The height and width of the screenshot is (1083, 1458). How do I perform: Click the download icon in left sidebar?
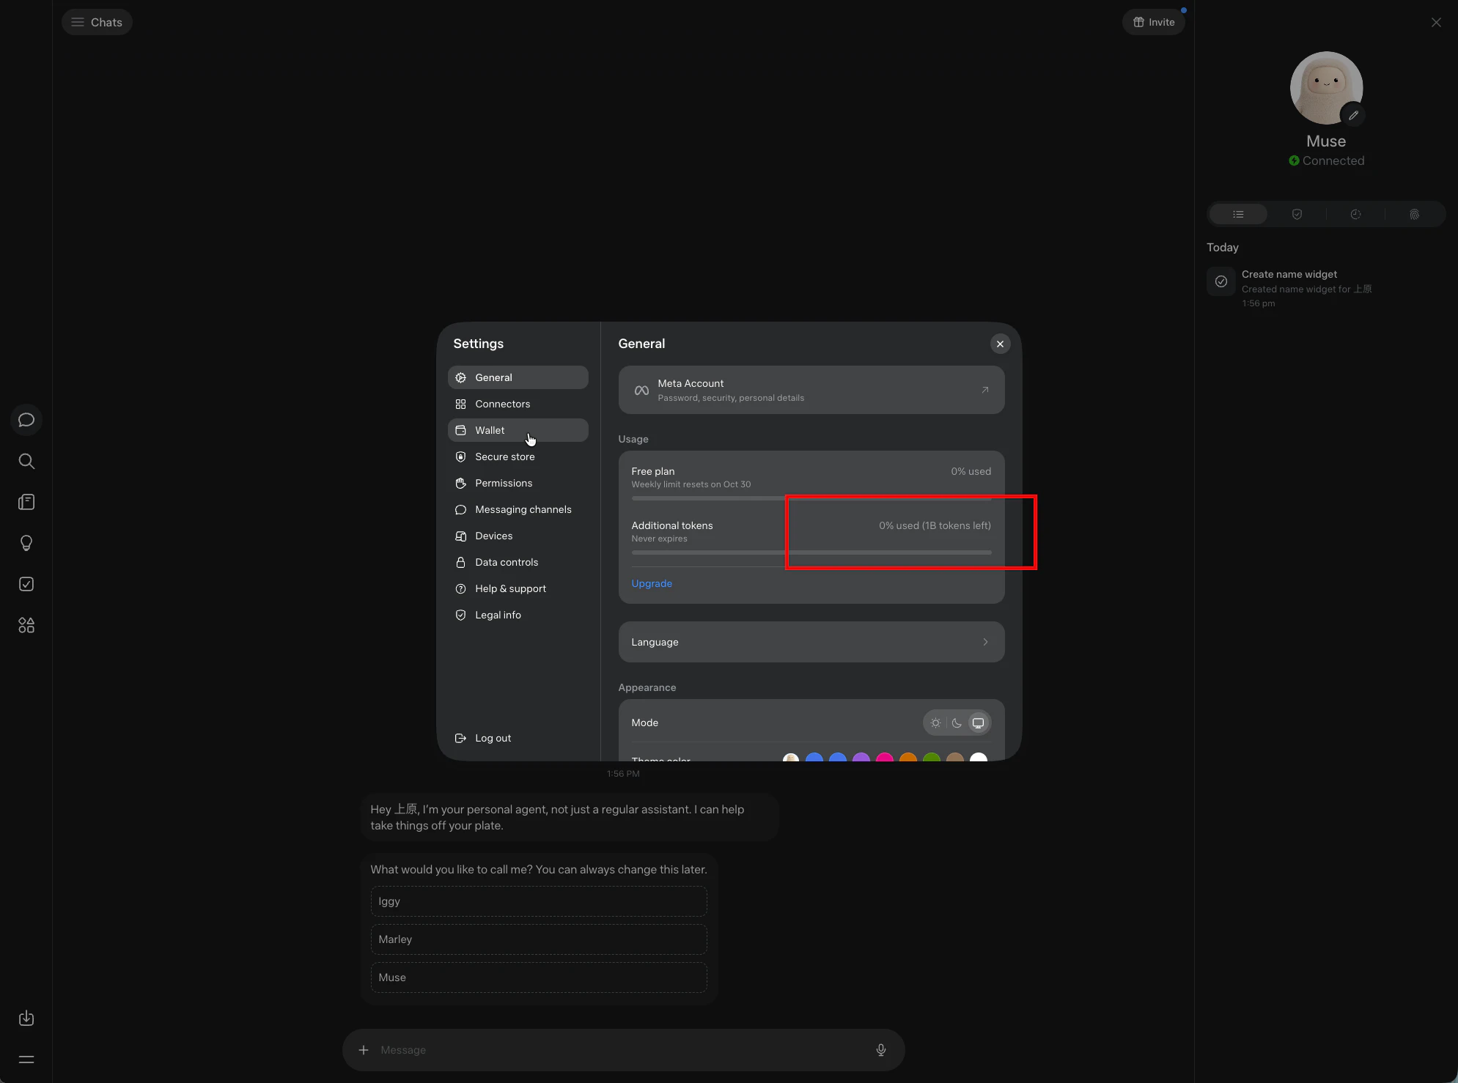point(26,1018)
